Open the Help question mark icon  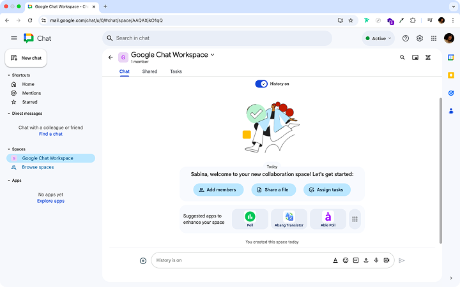coord(406,38)
